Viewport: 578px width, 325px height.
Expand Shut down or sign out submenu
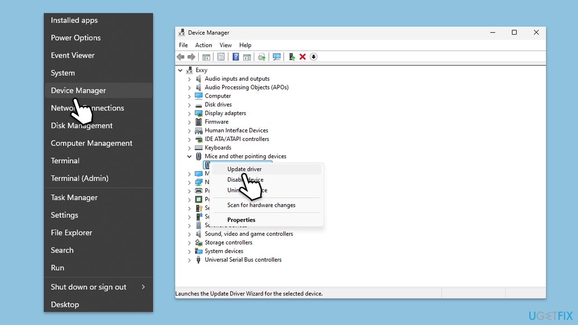98,287
